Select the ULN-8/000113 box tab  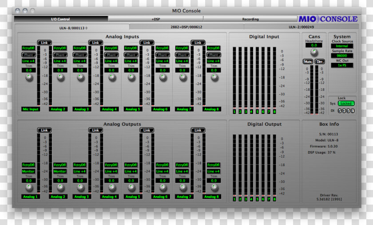point(72,28)
